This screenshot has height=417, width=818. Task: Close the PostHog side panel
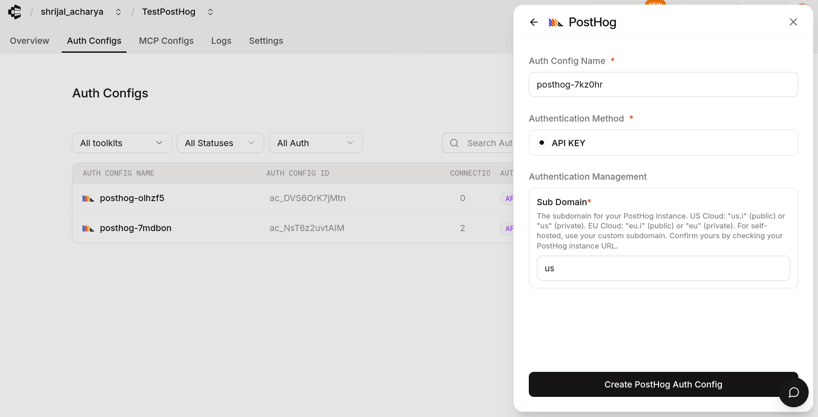(x=793, y=22)
